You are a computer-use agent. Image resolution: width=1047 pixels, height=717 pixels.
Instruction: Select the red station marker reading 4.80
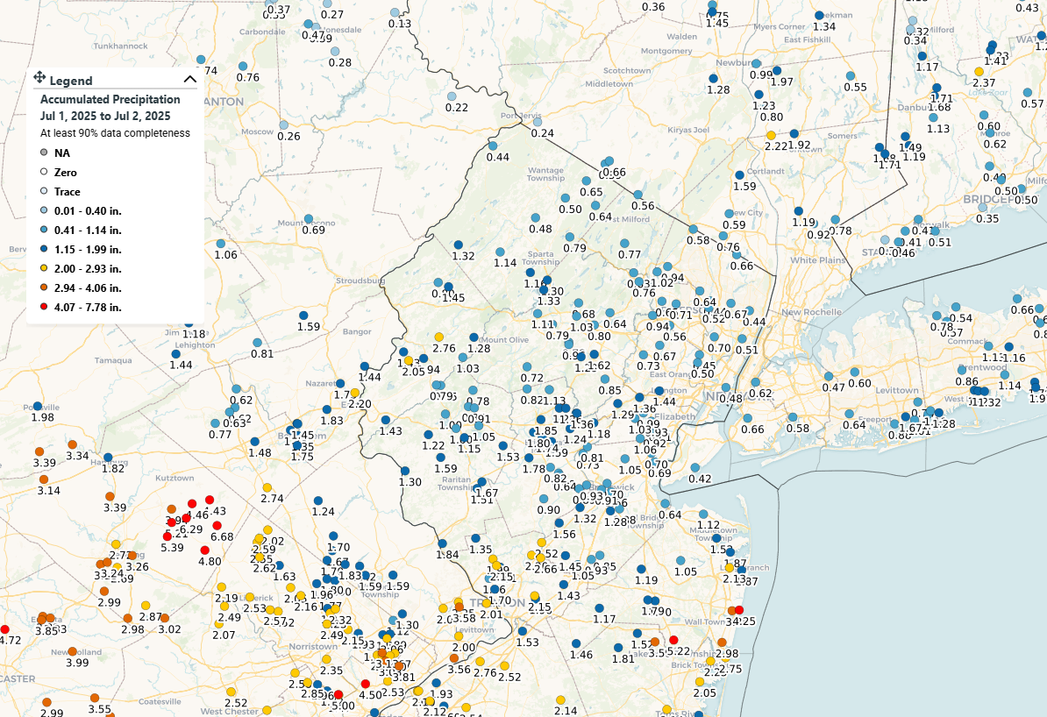pyautogui.click(x=205, y=550)
